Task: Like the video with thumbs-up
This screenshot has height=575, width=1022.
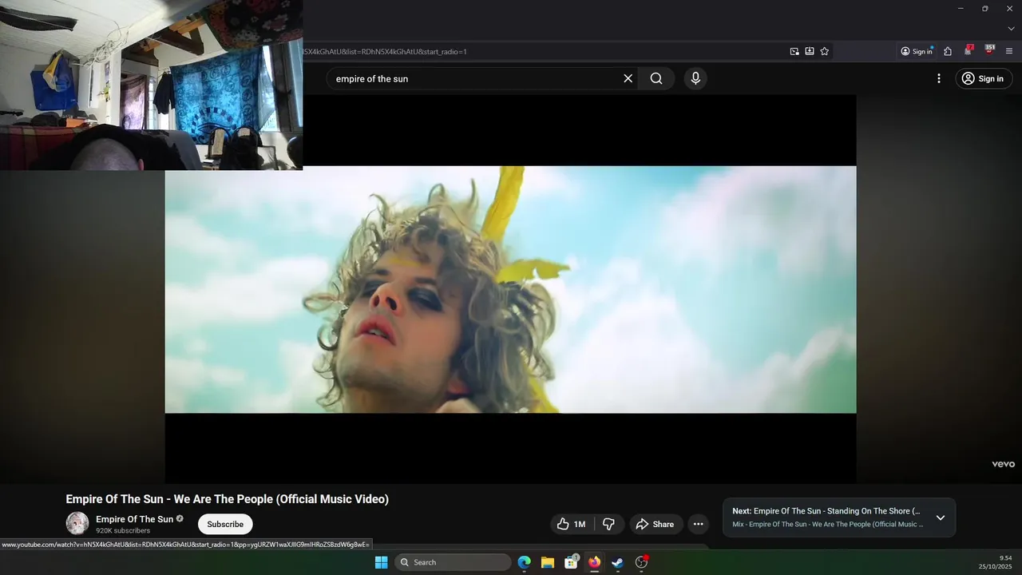Action: tap(572, 524)
